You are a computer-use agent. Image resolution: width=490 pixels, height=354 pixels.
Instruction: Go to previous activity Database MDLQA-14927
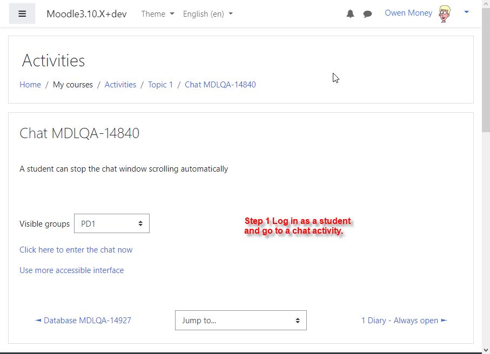click(x=83, y=321)
